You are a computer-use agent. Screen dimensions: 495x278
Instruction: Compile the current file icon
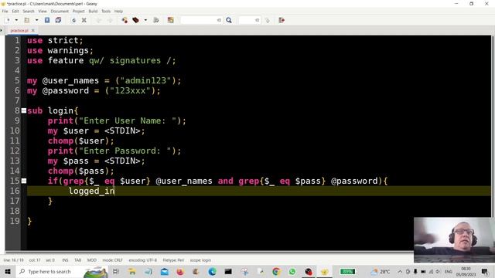(x=125, y=20)
